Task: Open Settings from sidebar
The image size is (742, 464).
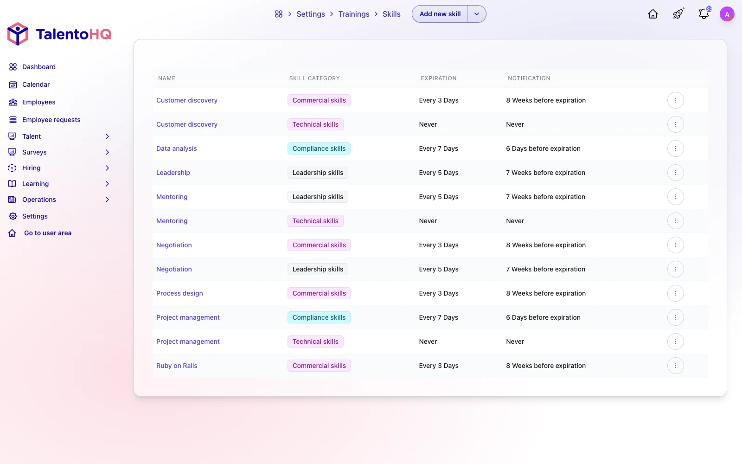Action: click(35, 216)
